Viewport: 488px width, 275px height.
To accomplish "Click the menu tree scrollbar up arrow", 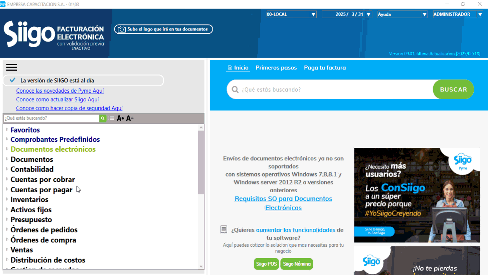I will coord(201,127).
